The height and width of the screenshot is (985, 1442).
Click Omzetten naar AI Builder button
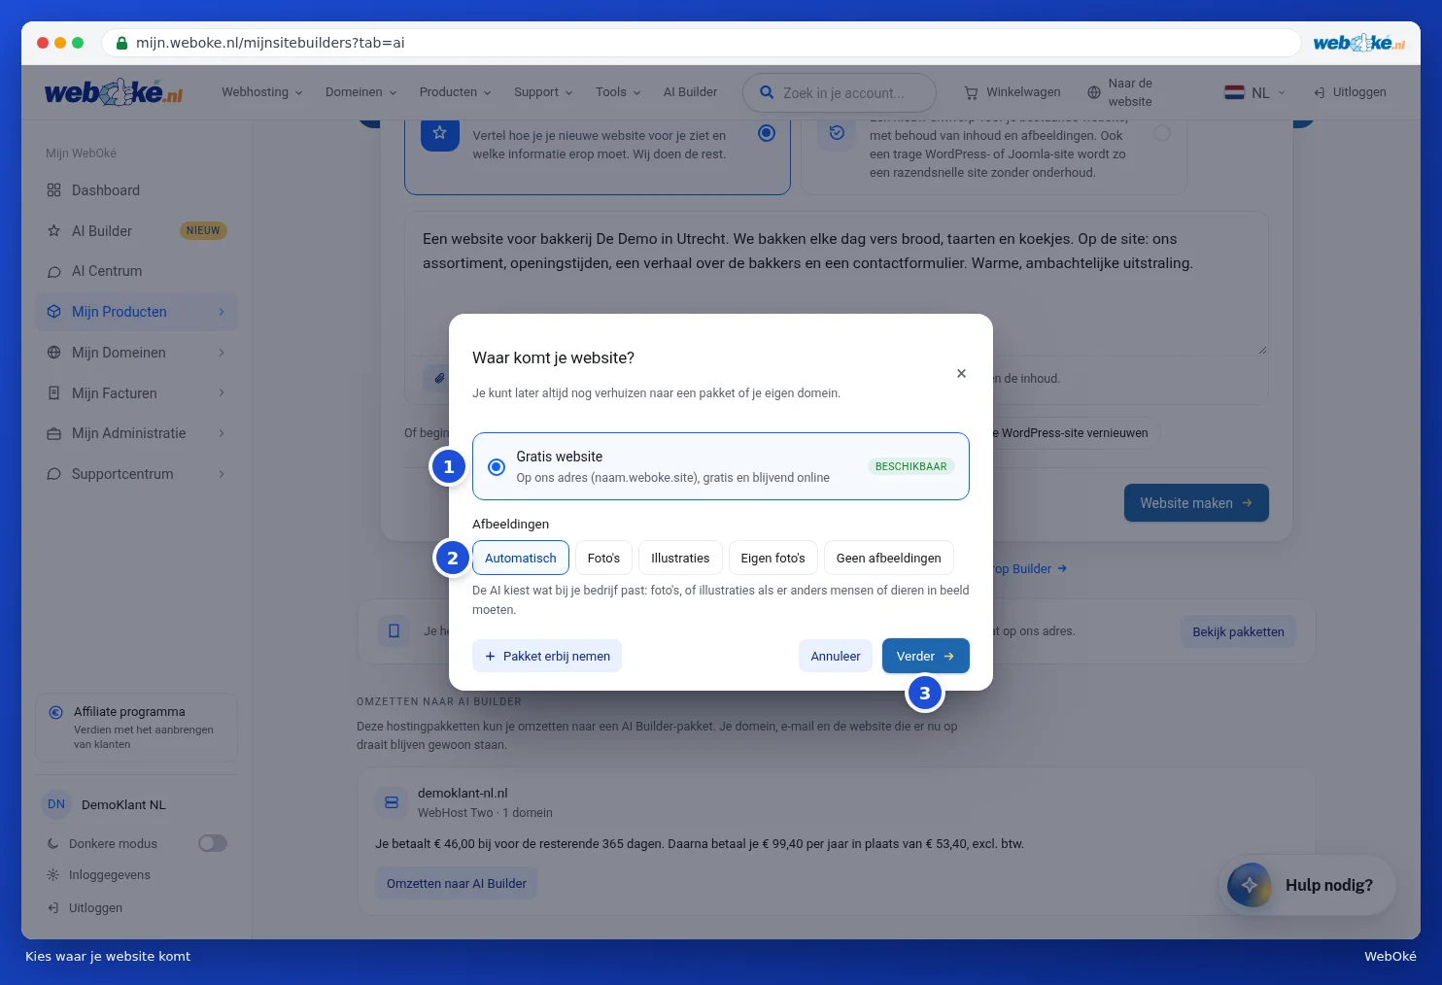[x=457, y=884]
